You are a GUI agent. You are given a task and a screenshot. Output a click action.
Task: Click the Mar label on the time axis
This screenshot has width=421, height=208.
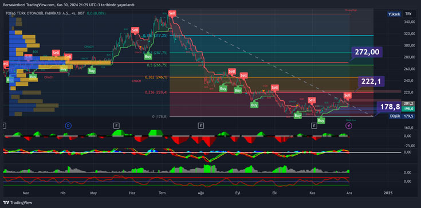pos(26,193)
